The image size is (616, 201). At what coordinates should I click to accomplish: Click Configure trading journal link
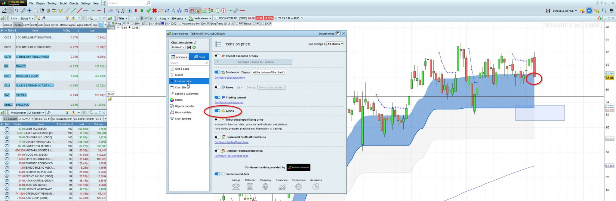coord(229,102)
